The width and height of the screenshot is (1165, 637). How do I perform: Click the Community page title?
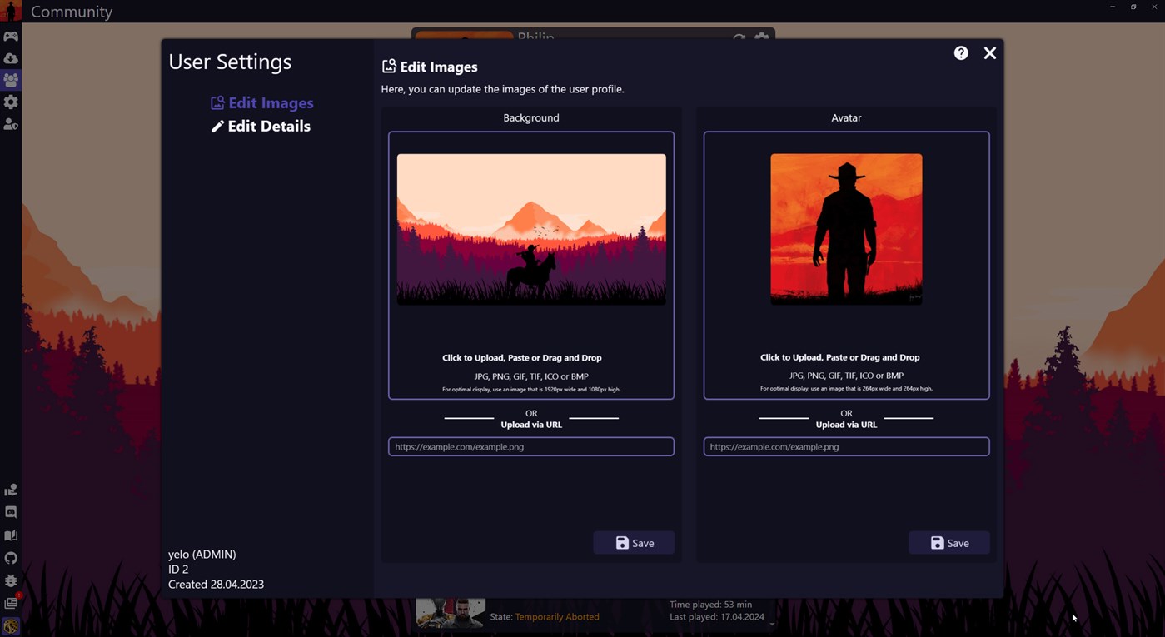click(x=72, y=12)
